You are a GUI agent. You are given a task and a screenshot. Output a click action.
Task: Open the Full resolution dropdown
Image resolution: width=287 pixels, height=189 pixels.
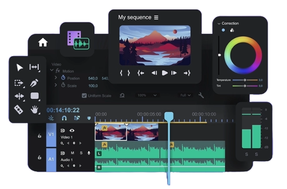click(x=185, y=95)
